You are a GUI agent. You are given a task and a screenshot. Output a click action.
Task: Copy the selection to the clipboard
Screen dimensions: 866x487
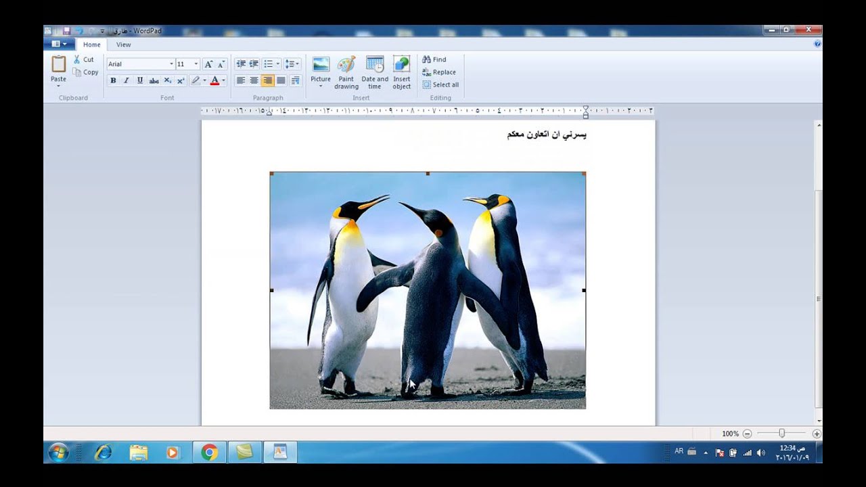85,72
